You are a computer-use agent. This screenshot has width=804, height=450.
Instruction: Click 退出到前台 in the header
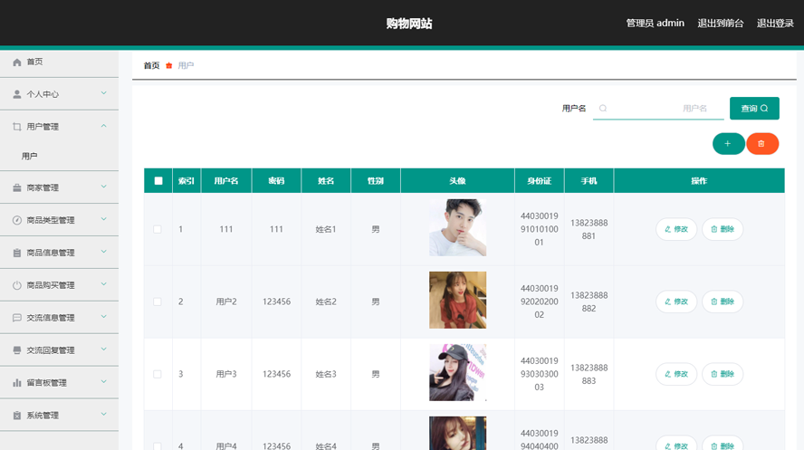(x=721, y=23)
